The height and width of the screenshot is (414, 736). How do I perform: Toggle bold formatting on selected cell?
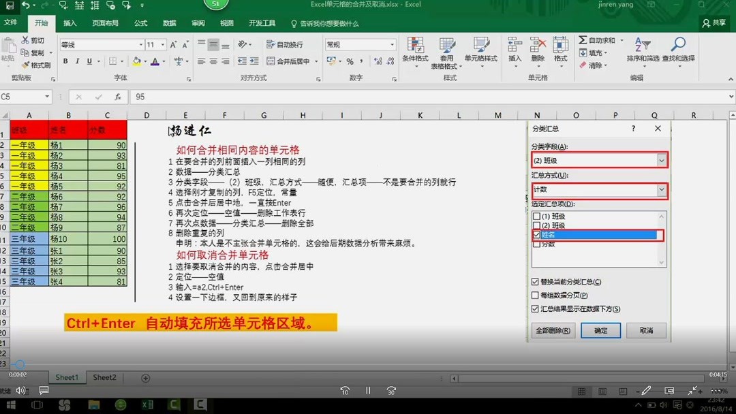click(x=65, y=61)
